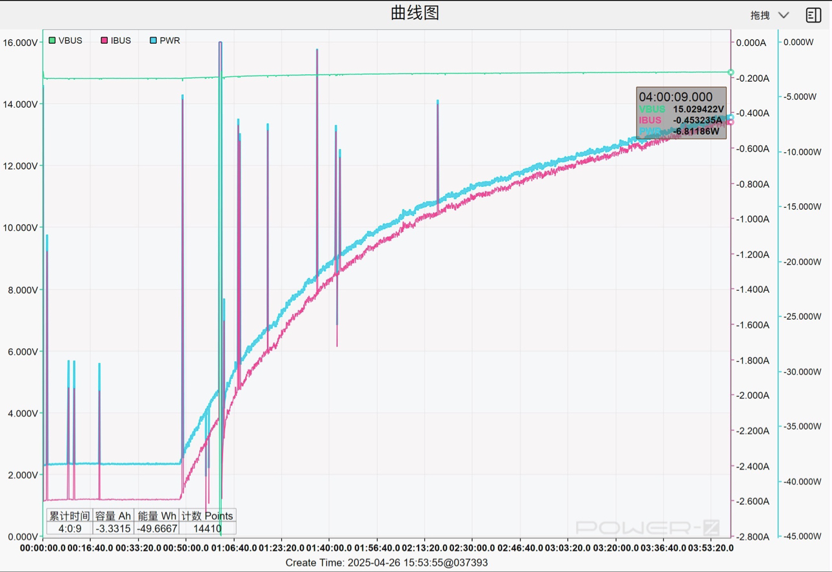The height and width of the screenshot is (572, 832).
Task: Select the 容量 Ah column header
Action: [113, 516]
